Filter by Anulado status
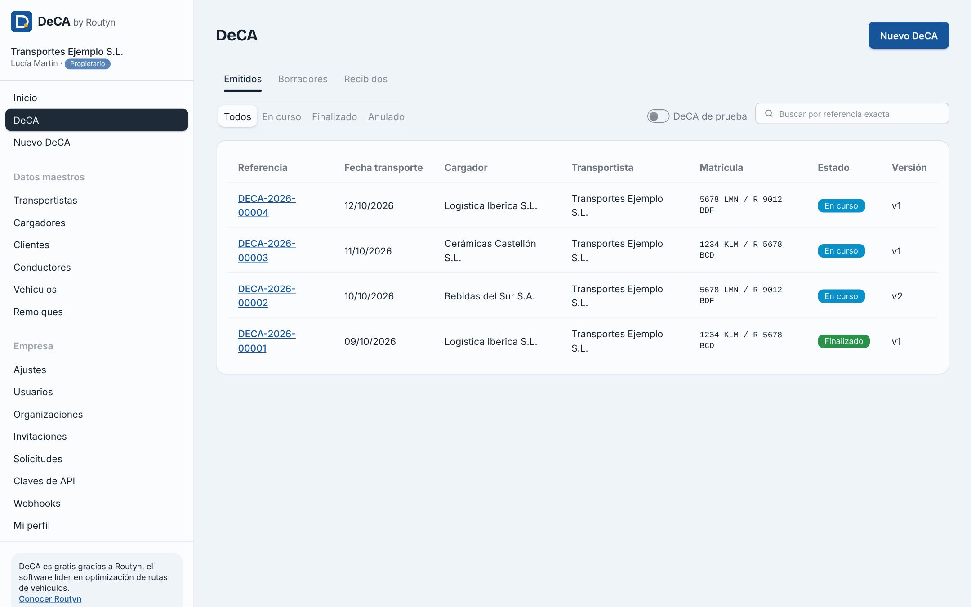The image size is (971, 607). [386, 117]
